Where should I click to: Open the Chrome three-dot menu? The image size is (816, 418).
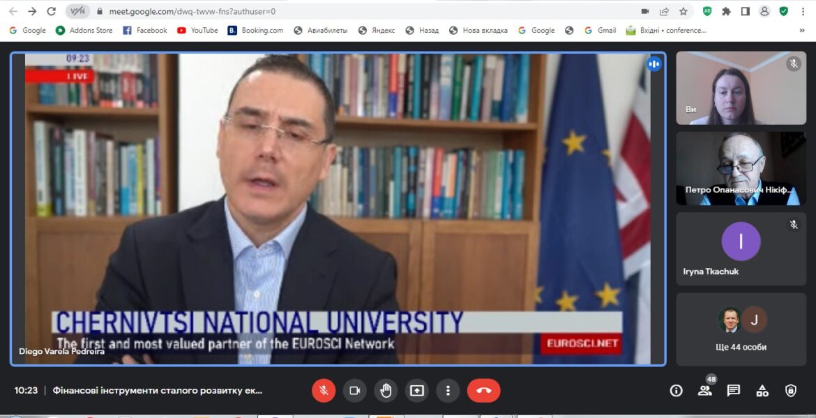803,11
